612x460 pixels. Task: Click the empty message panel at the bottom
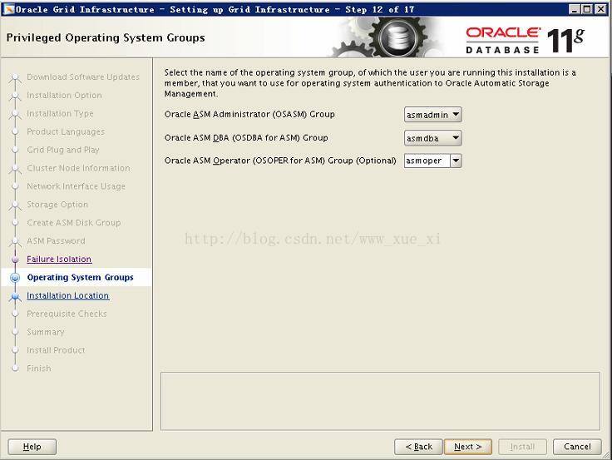tap(380, 401)
